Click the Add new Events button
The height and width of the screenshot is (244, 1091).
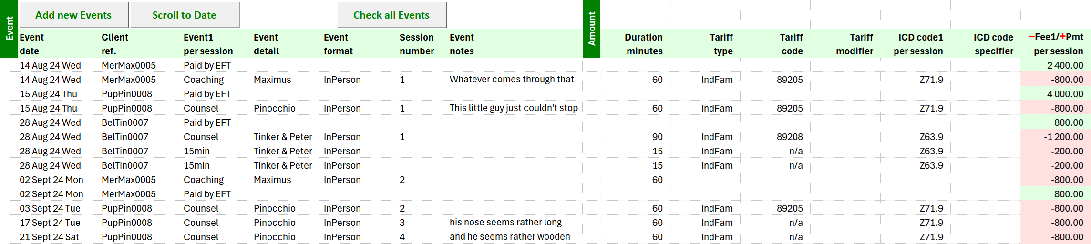pos(73,15)
